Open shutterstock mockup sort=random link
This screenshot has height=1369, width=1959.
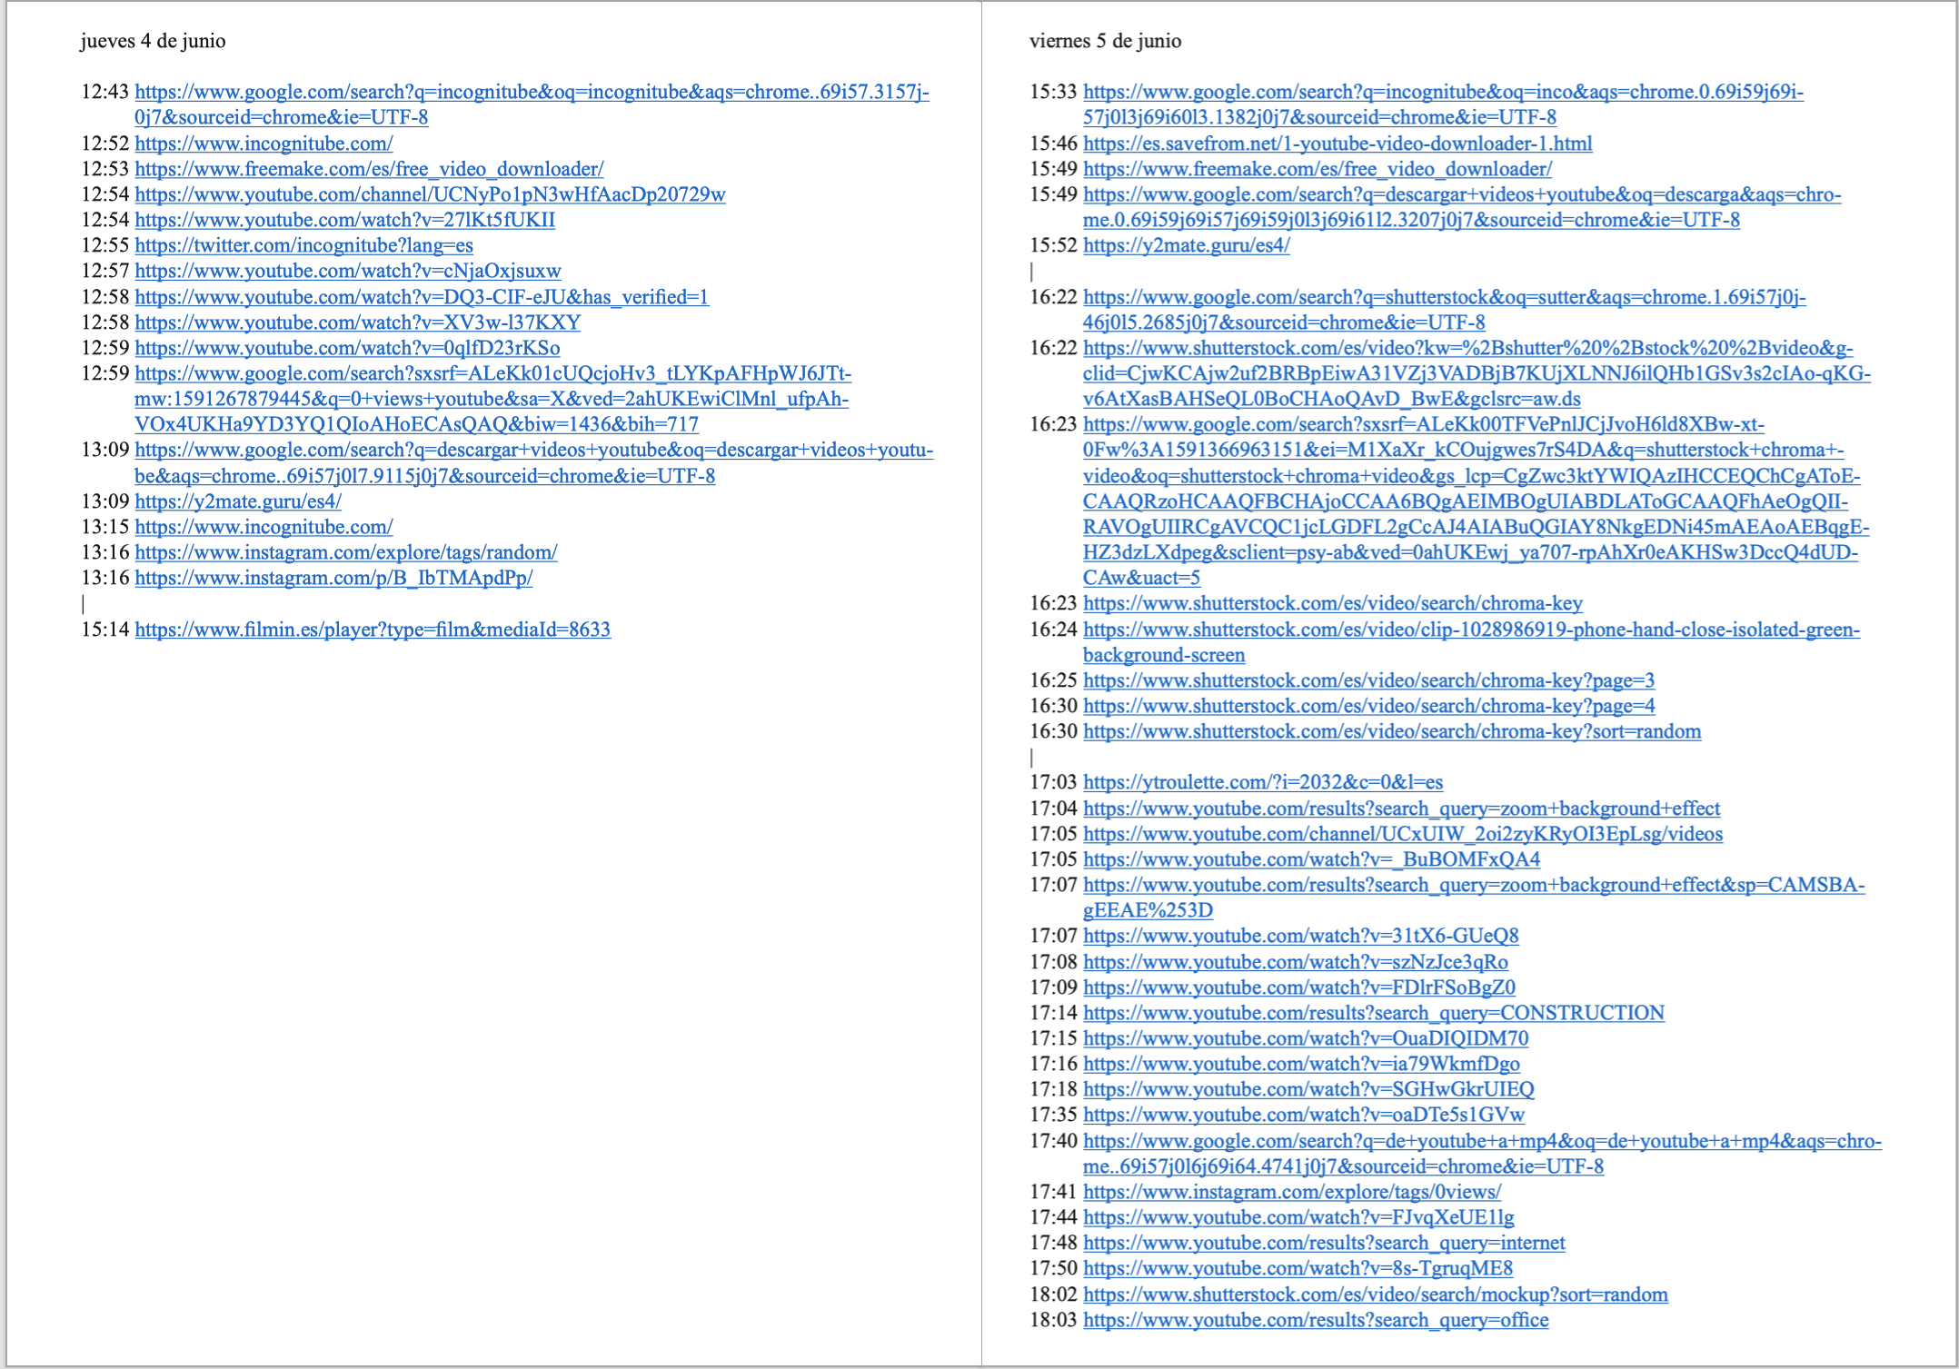(1376, 1295)
